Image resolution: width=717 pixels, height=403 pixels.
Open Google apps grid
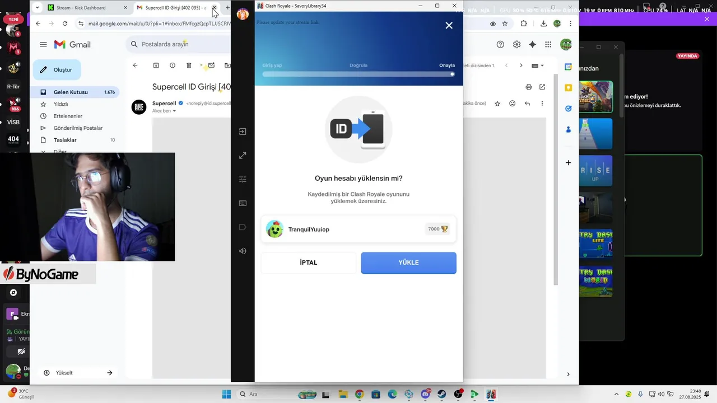548,44
